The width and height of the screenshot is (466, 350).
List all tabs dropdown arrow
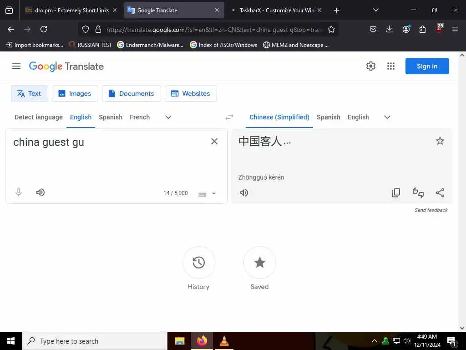point(375,10)
